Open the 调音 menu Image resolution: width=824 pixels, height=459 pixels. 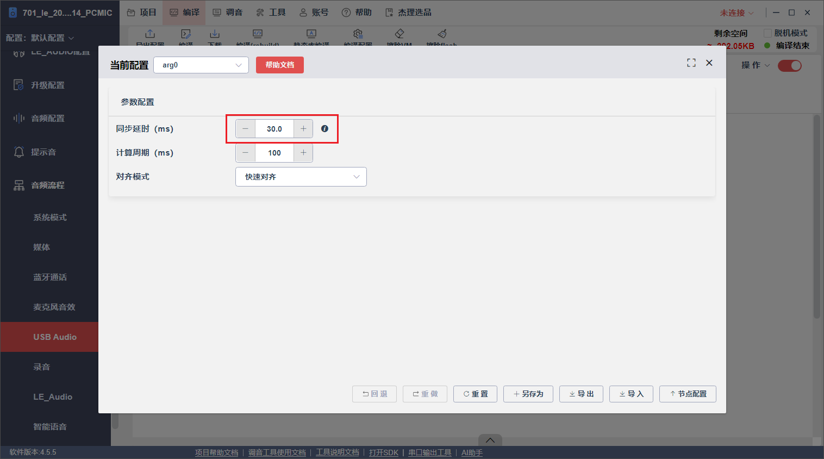pyautogui.click(x=228, y=13)
